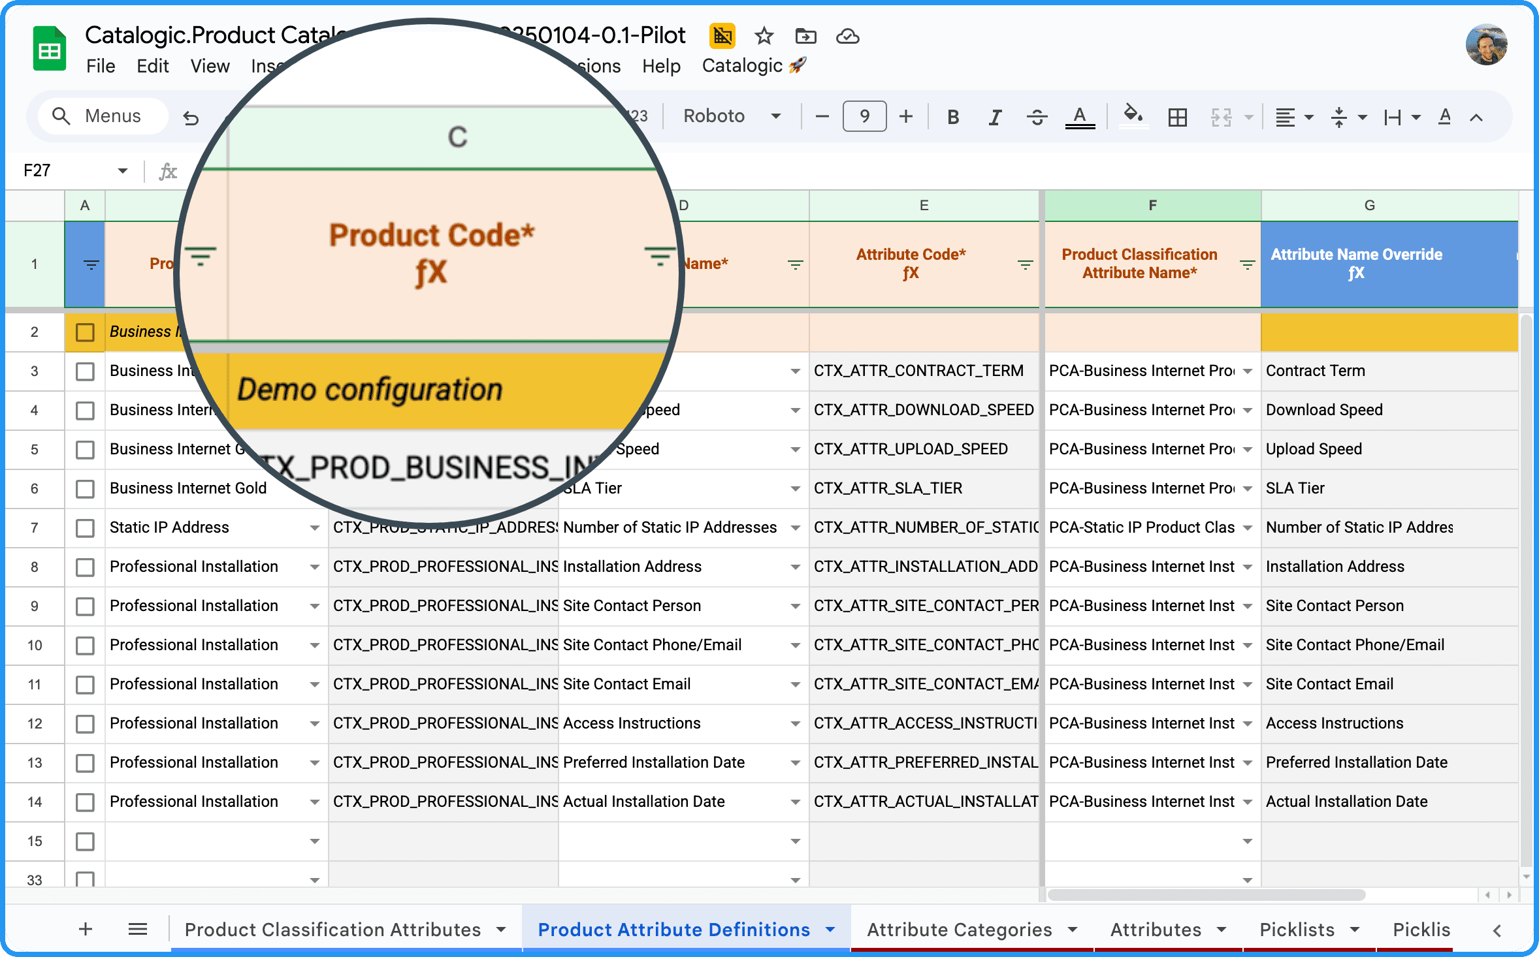The height and width of the screenshot is (957, 1539).
Task: Increase the font size with plus
Action: click(x=906, y=117)
